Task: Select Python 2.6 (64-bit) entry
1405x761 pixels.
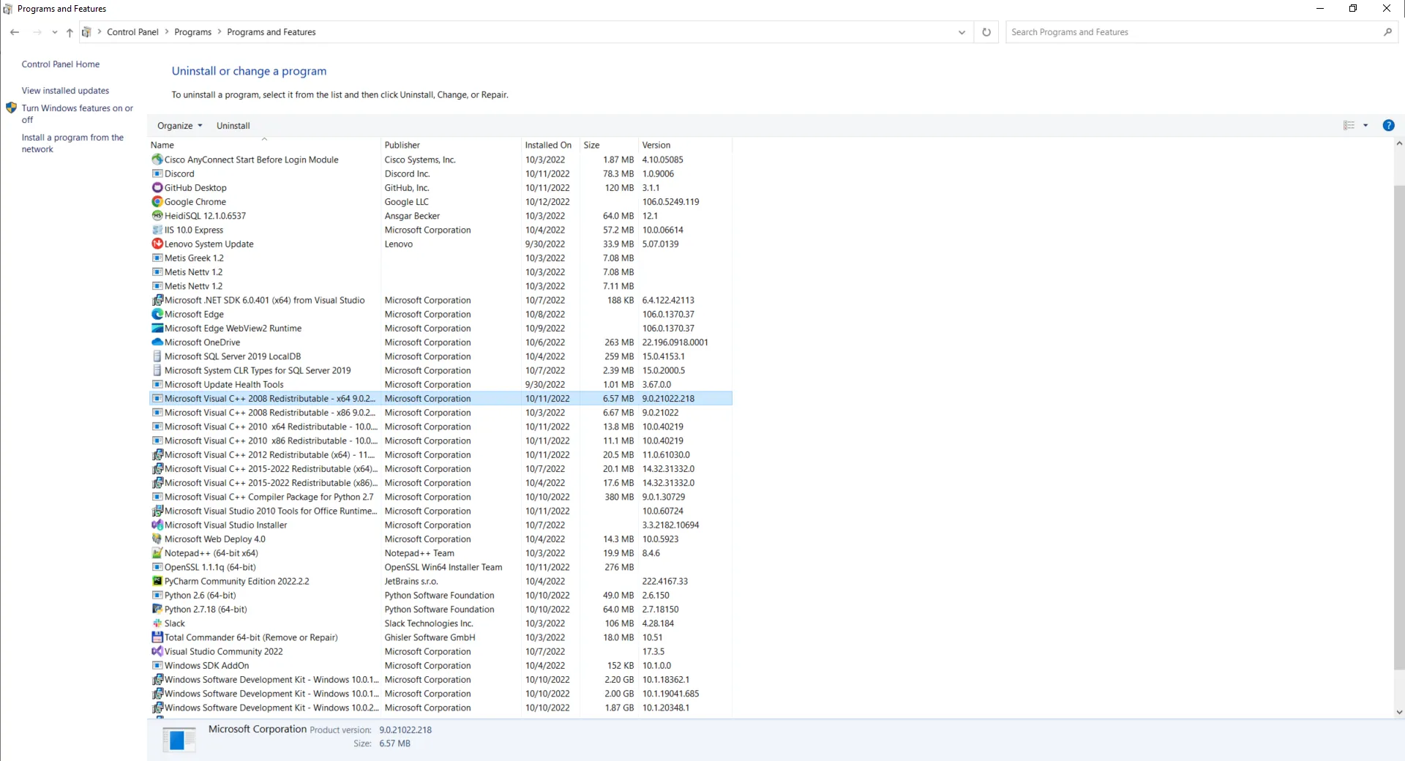Action: click(x=441, y=596)
